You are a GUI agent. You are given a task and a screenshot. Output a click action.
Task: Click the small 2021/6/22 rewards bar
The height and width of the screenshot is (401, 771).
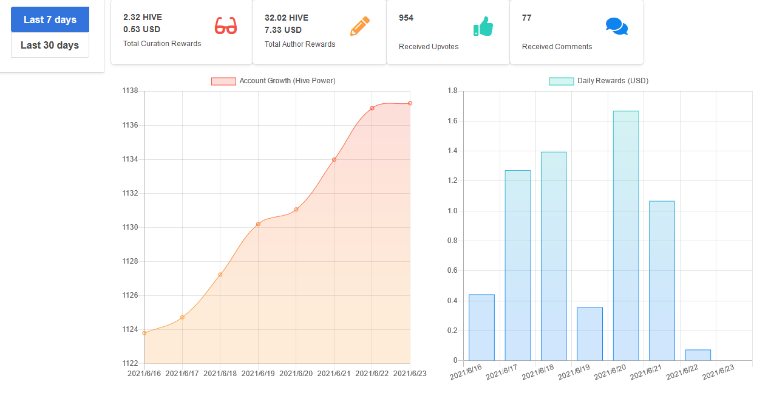coord(698,355)
